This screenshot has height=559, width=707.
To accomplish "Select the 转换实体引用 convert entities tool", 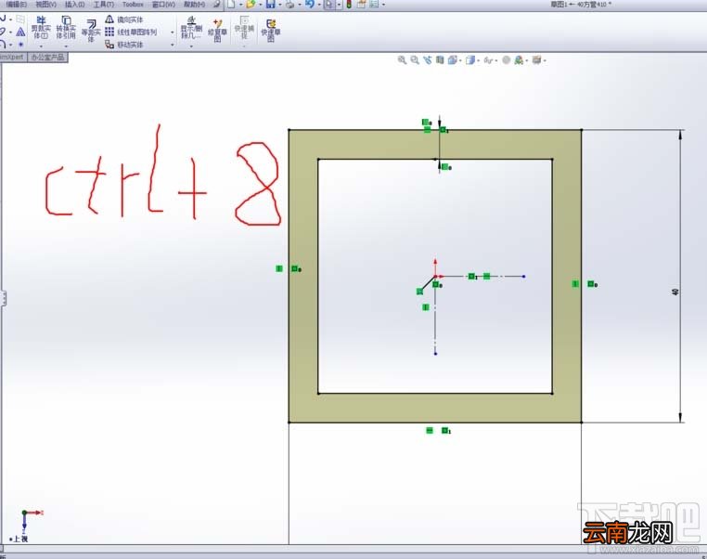I will tap(66, 28).
